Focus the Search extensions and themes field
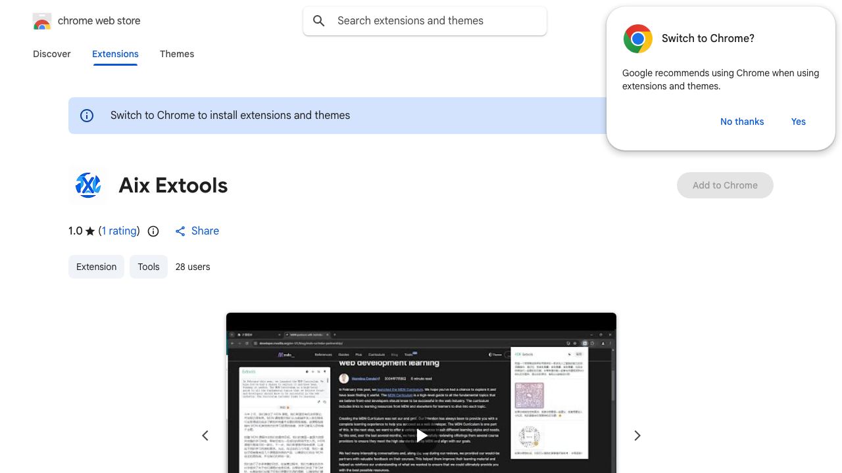Image resolution: width=842 pixels, height=473 pixels. 425,21
